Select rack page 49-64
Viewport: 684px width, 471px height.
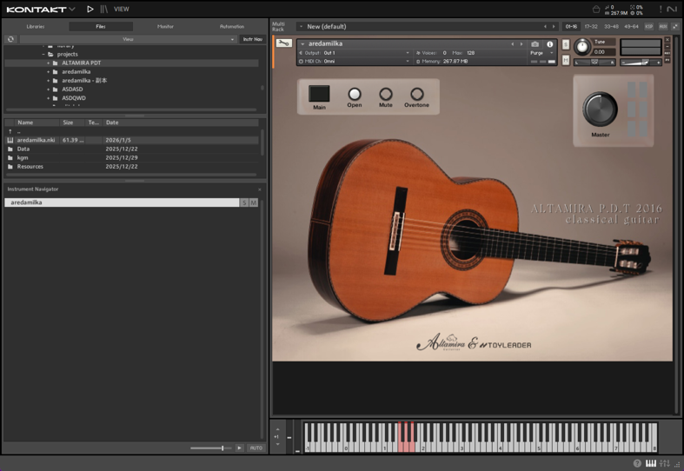(x=631, y=27)
